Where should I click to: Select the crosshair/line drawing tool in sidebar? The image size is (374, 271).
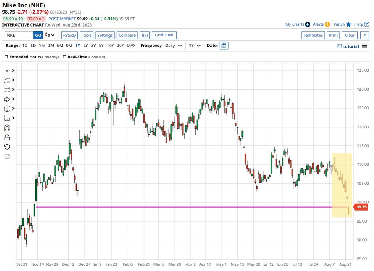click(x=7, y=70)
